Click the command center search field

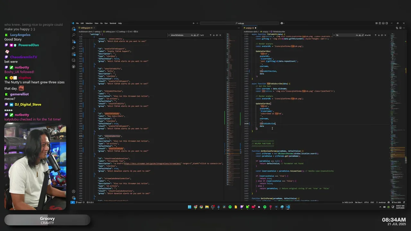point(239,23)
